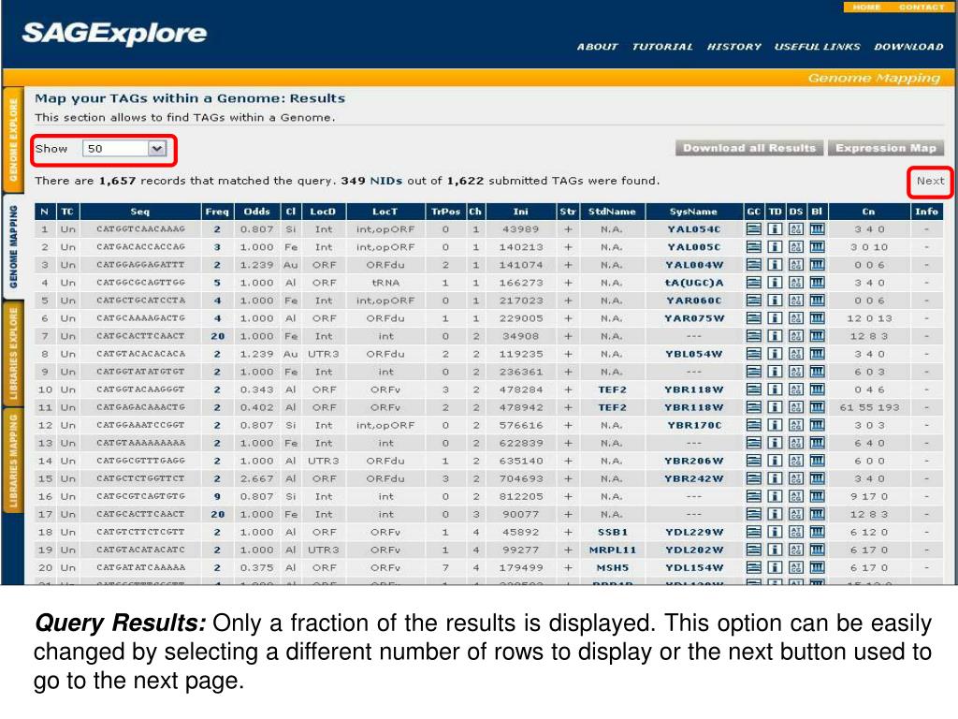Click the Freq column header
Viewport: 958px width, 719px height.
point(217,212)
